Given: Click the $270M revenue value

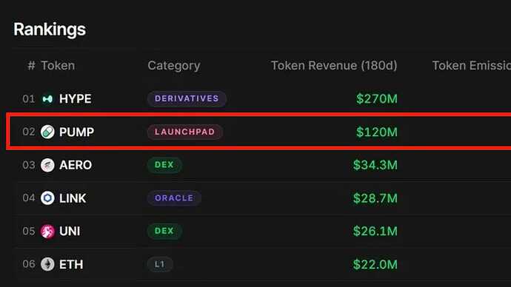Looking at the screenshot, I should tap(377, 99).
